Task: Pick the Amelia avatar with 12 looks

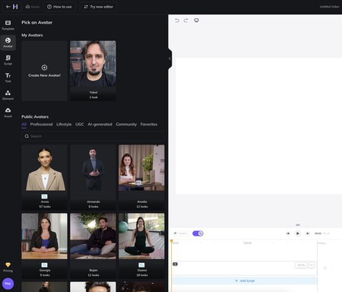Action: pos(141,177)
